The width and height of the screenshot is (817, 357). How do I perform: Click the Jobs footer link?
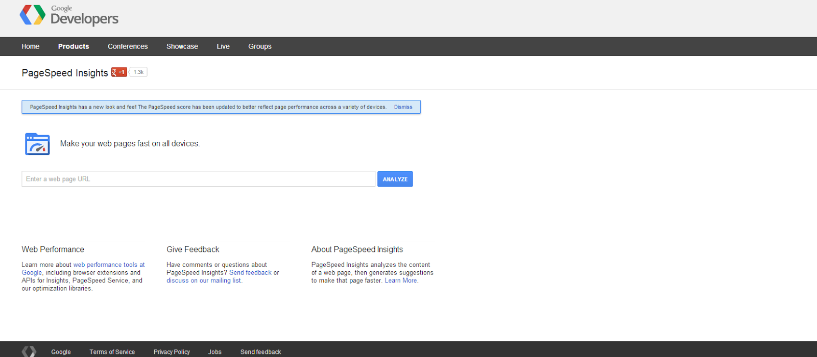(215, 352)
